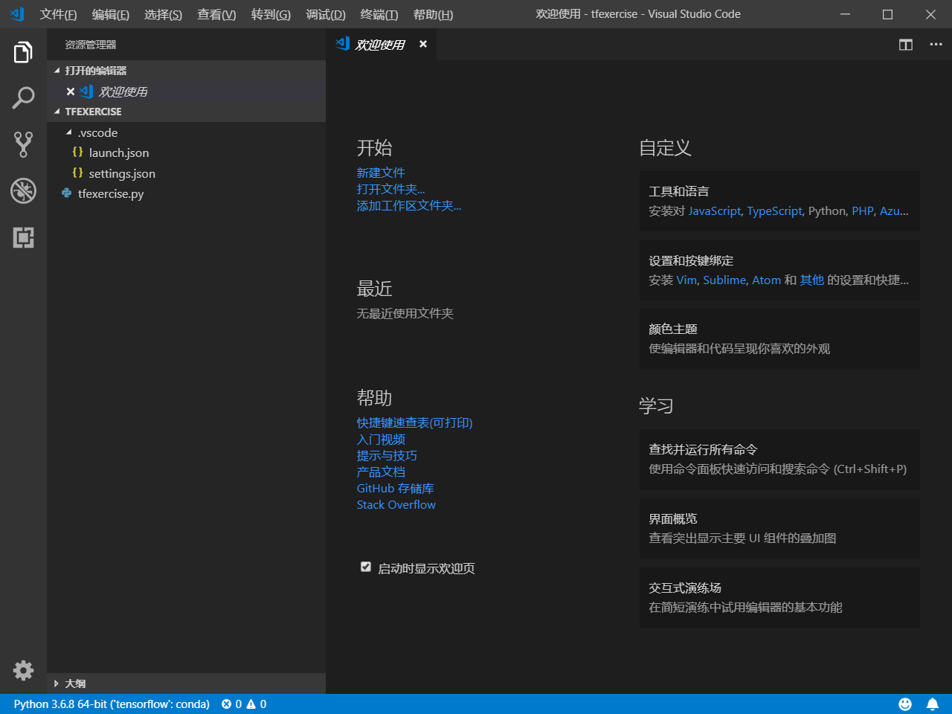Open the 入门视频 link
This screenshot has height=714, width=952.
(381, 439)
